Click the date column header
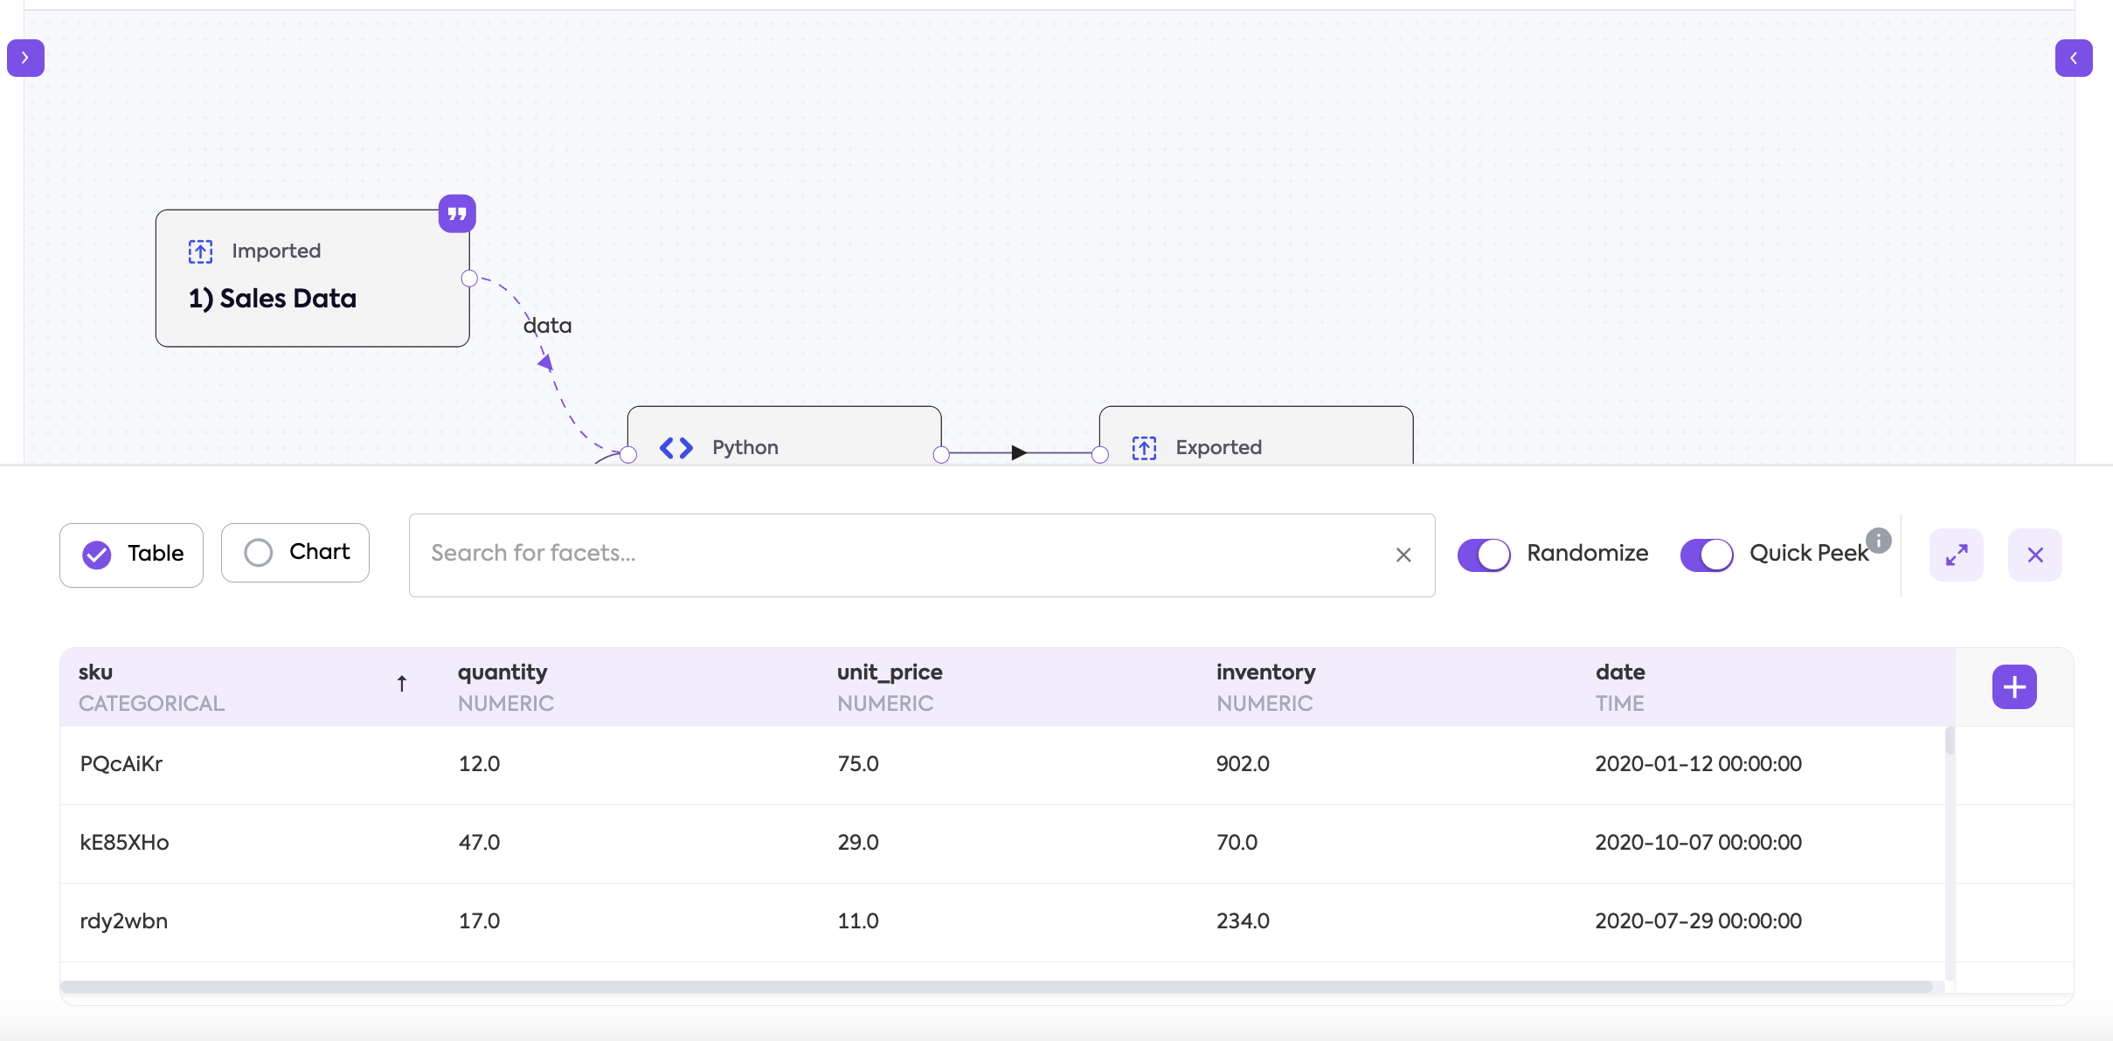2113x1041 pixels. (x=1620, y=672)
